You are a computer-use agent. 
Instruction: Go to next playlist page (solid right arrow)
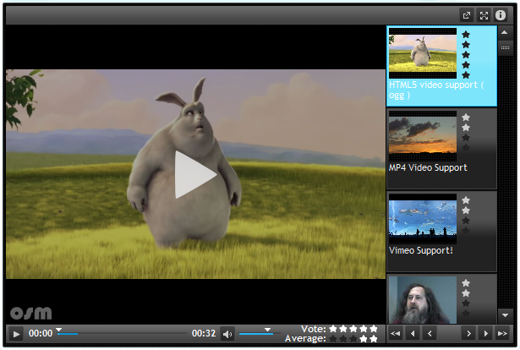[x=485, y=333]
